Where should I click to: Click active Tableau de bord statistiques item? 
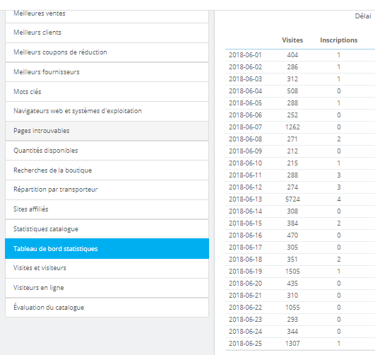tap(107, 249)
